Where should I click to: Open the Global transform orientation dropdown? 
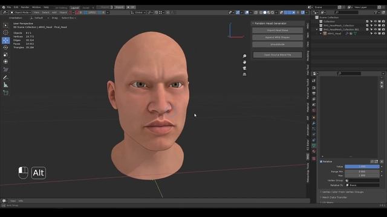tap(138, 12)
